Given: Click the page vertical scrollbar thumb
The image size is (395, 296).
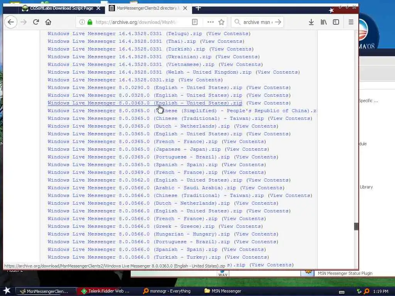Looking at the screenshot, I should 356,226.
